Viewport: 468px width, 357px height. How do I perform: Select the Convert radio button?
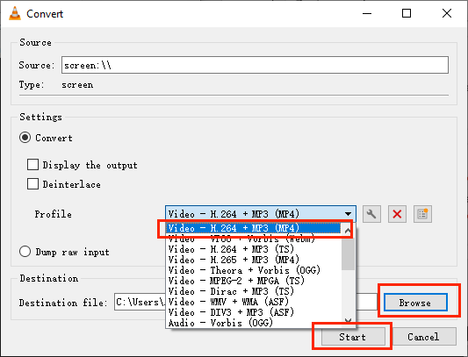25,138
